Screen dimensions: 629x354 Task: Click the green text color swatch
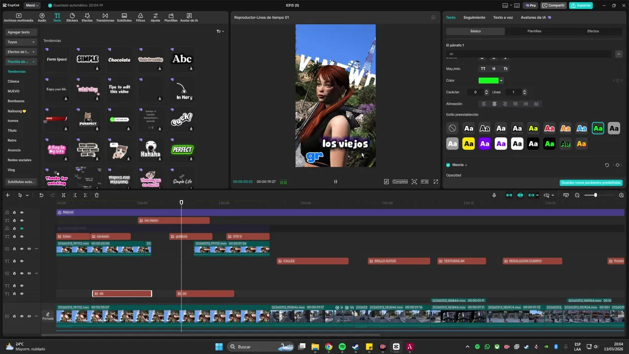point(488,81)
